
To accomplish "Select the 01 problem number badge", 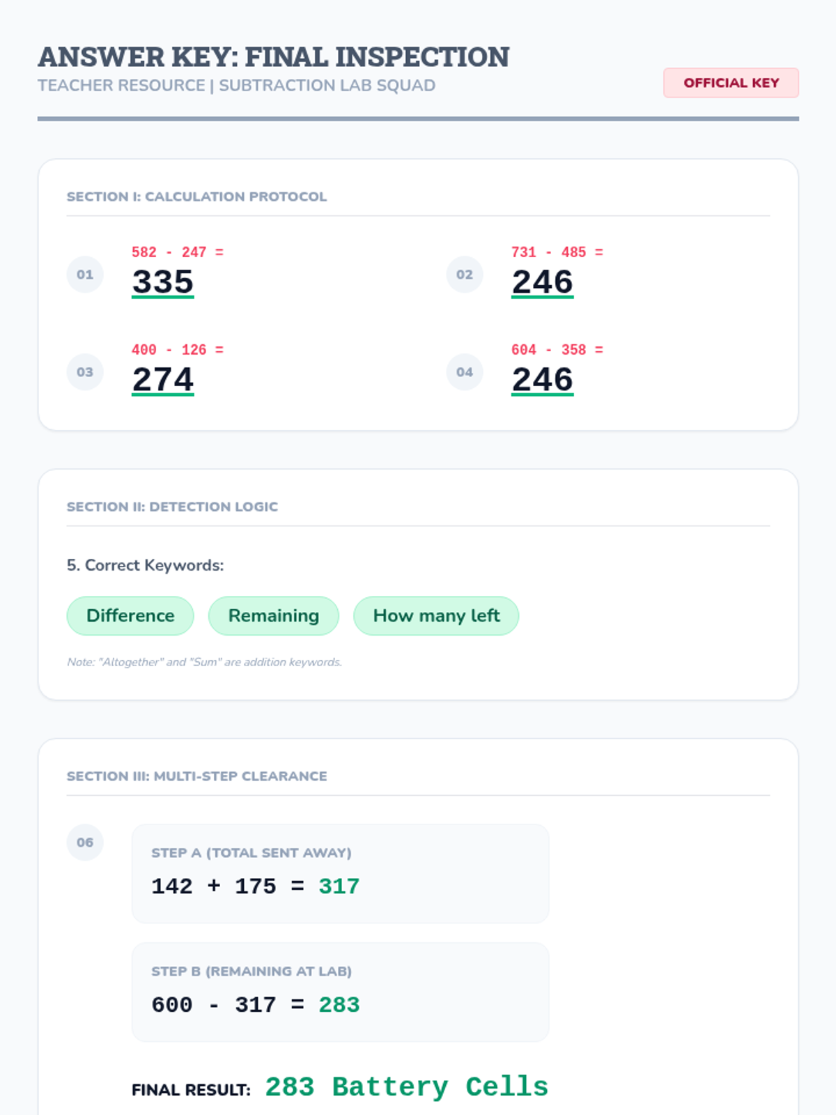I will pos(85,275).
